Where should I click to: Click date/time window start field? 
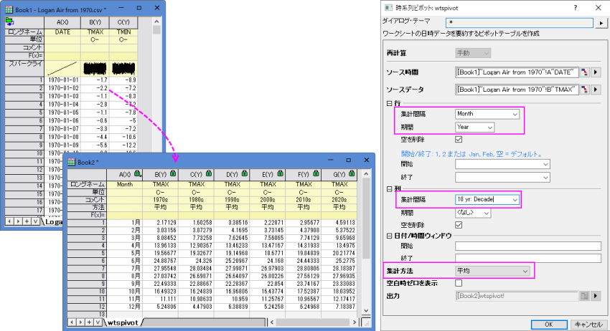pos(528,246)
